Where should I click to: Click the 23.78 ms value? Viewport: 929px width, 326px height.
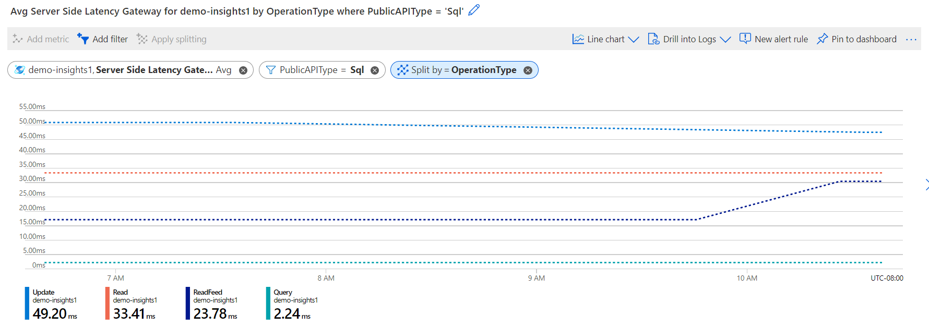click(x=215, y=313)
